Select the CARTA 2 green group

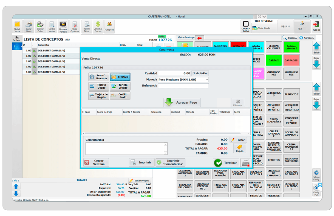tap(274, 60)
